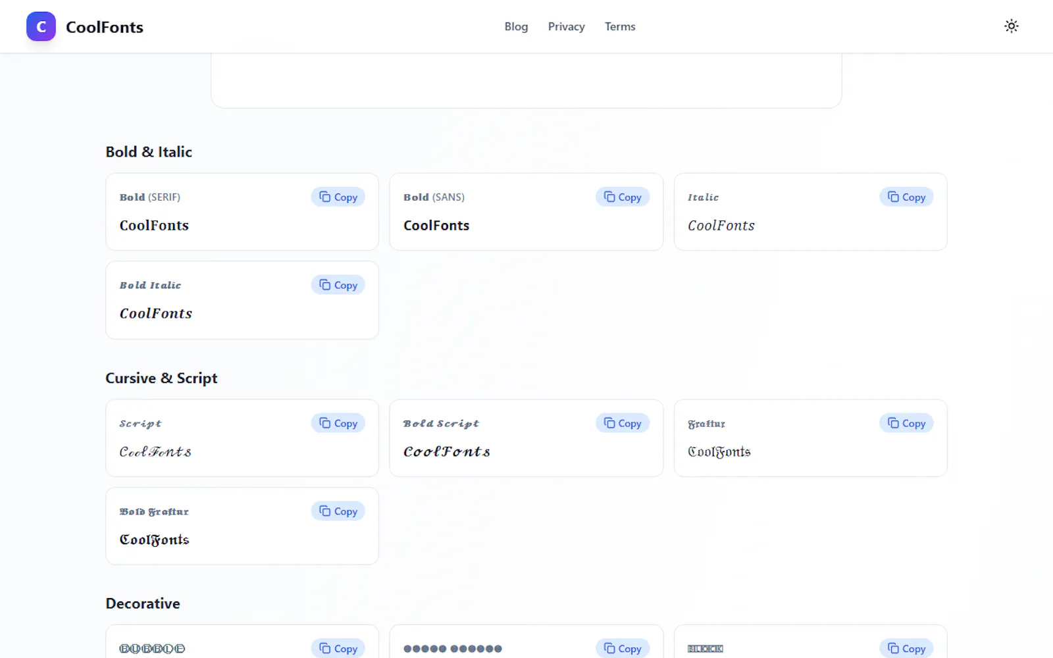Click the Block style label

click(706, 649)
